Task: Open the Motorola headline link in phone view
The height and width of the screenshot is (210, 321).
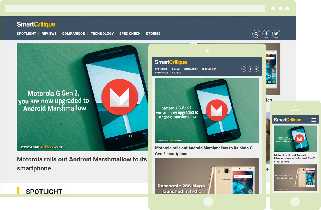Action: 294,158
